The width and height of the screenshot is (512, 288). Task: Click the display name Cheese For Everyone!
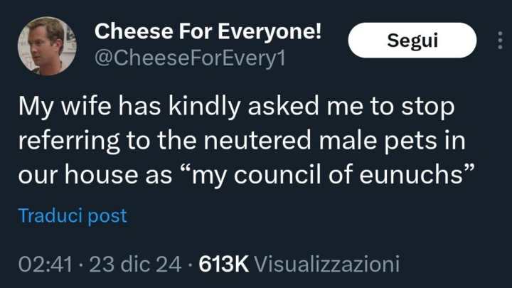pos(208,31)
